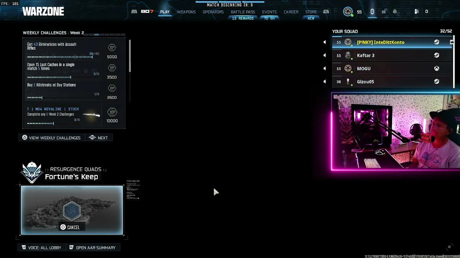The image size is (460, 258).
Task: Click the 10000 XP reward icon
Action: (112, 112)
